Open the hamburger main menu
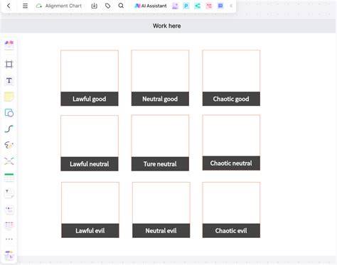 25,6
